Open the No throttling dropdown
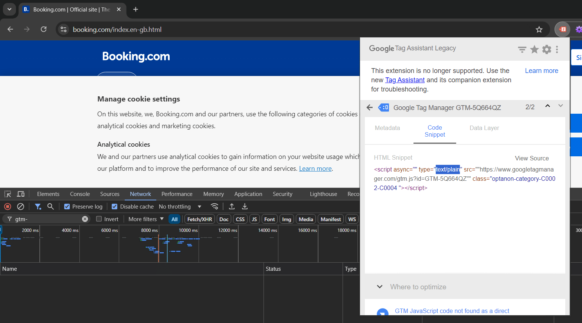 click(x=180, y=207)
